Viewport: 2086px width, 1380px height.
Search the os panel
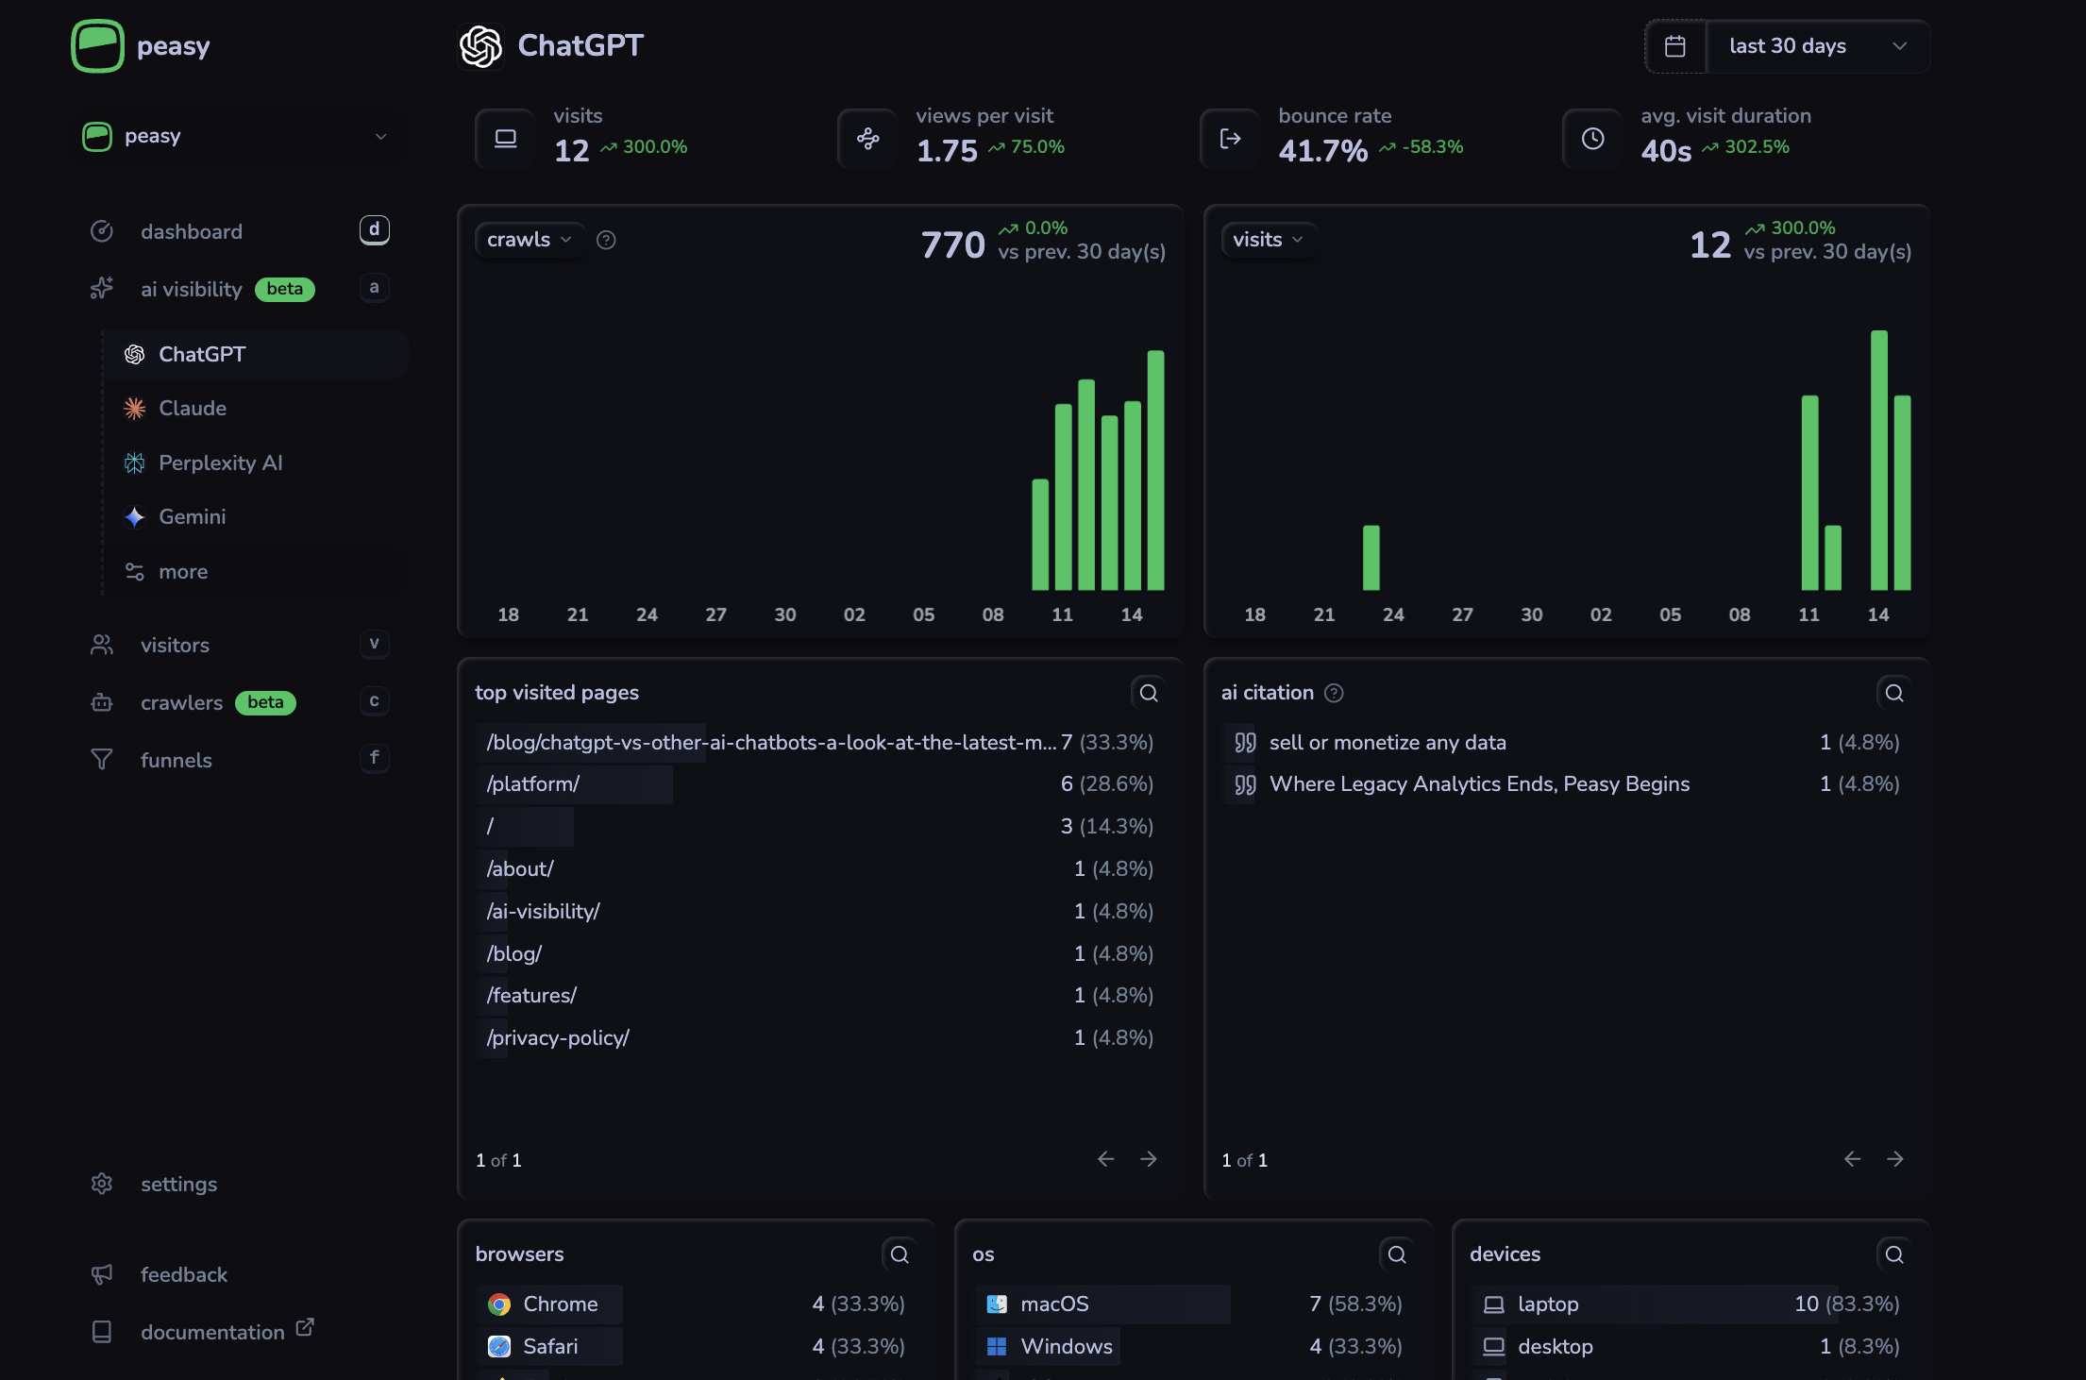[x=1397, y=1254]
